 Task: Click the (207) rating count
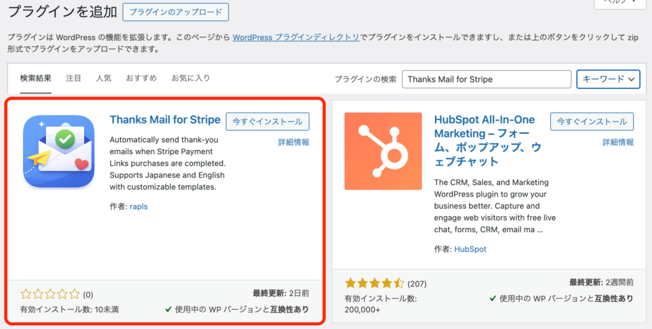417,284
